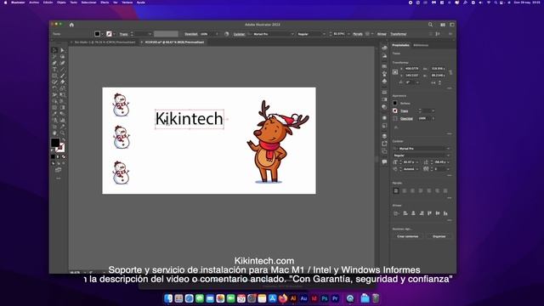Select the Zoom tool in the toolbar
Image resolution: width=544 pixels, height=306 pixels.
(62, 133)
